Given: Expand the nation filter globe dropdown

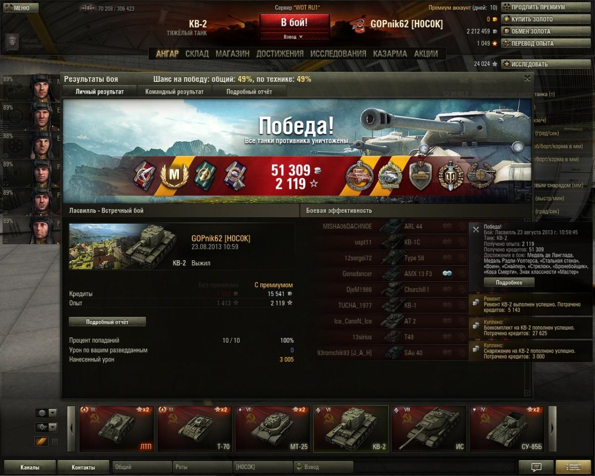Looking at the screenshot, I should coord(46,413).
